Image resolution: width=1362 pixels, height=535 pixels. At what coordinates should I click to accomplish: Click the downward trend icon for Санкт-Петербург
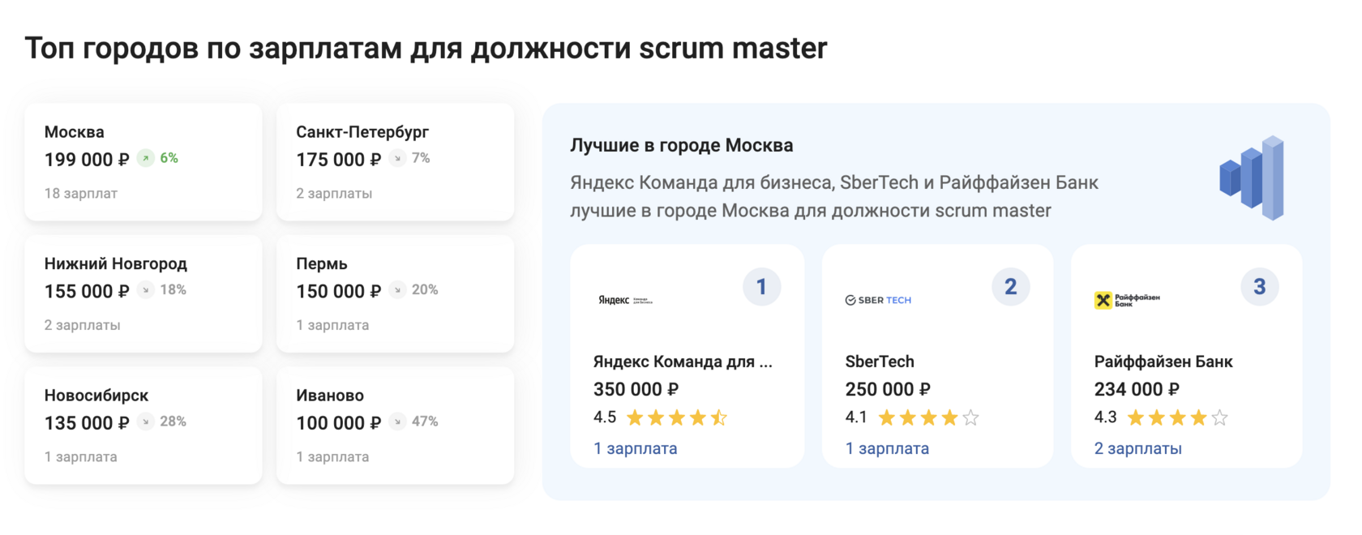click(x=397, y=158)
